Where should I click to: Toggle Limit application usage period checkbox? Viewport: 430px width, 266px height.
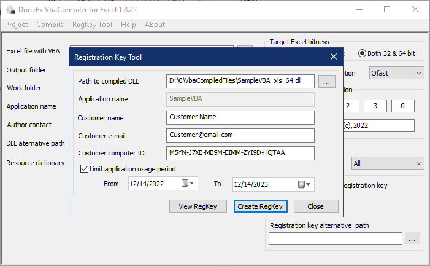84,169
